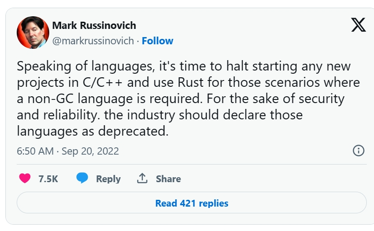Viewport: 374px width, 231px height.
Task: Click the "non-GC language" phrase in the tweet
Action: point(80,99)
